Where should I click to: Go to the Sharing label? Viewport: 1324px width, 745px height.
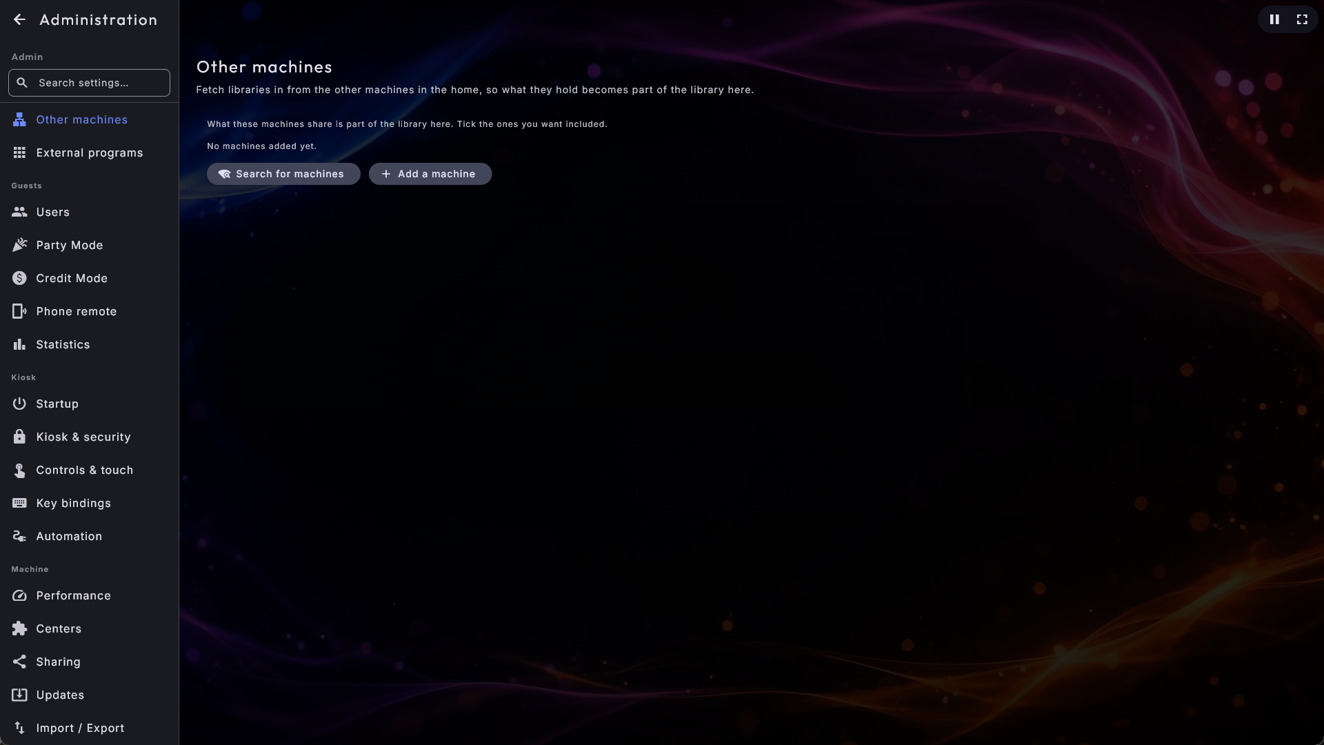point(59,662)
